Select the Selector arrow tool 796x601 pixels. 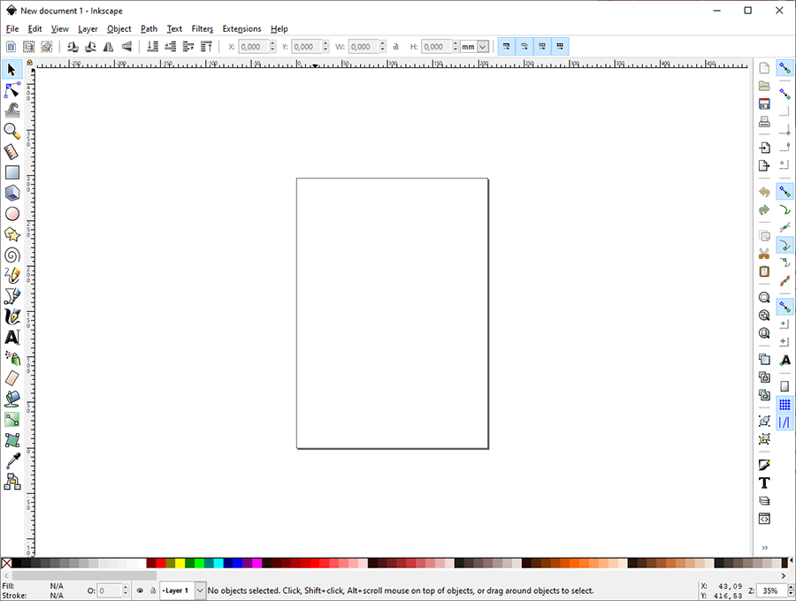coord(11,69)
